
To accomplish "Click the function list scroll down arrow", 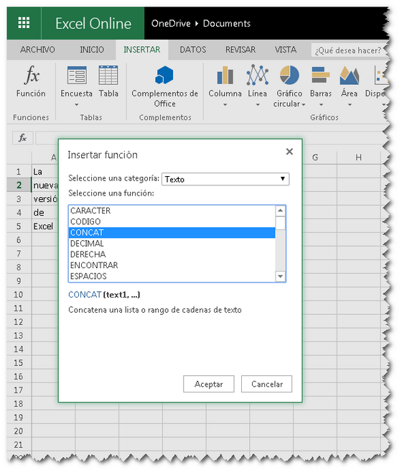I will click(x=280, y=276).
